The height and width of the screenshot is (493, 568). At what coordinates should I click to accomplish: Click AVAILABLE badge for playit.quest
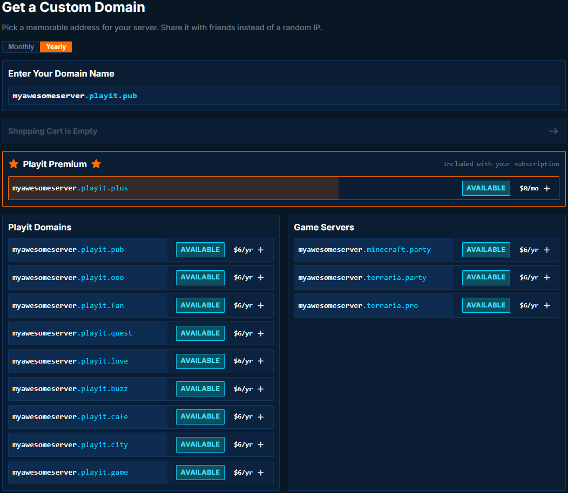(x=200, y=333)
